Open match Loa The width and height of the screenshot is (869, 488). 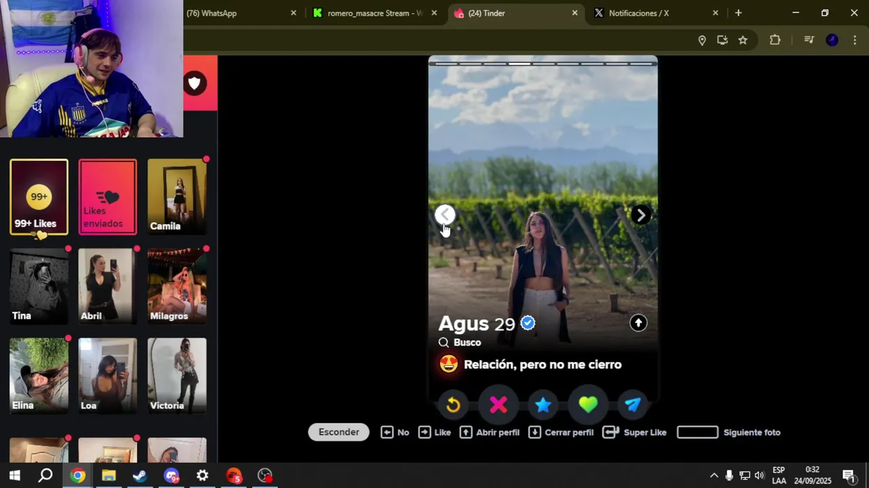click(x=107, y=376)
